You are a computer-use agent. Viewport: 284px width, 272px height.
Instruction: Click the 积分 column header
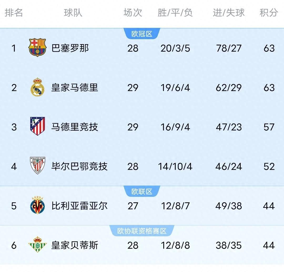(269, 13)
